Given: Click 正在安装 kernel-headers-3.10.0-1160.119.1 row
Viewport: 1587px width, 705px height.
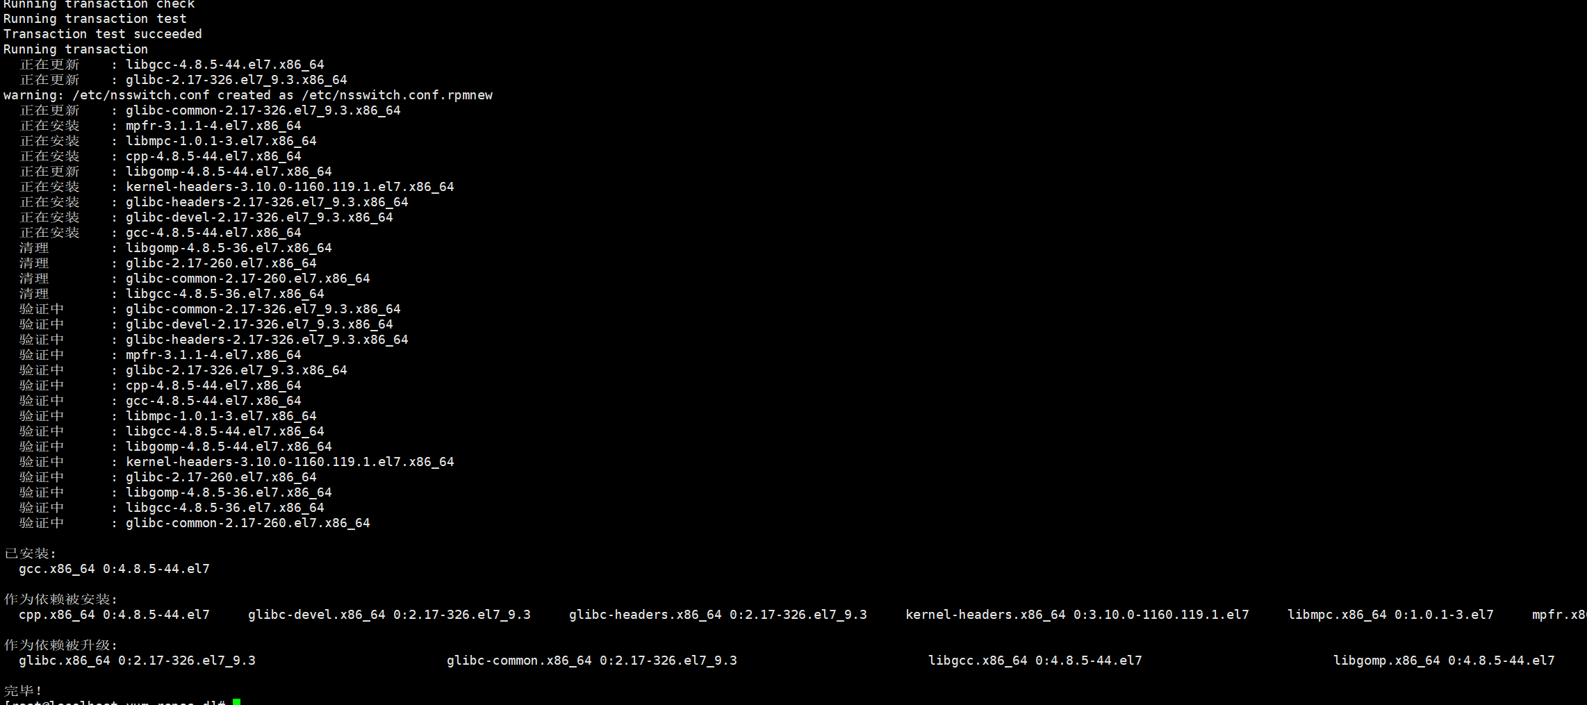Looking at the screenshot, I should pyautogui.click(x=237, y=187).
